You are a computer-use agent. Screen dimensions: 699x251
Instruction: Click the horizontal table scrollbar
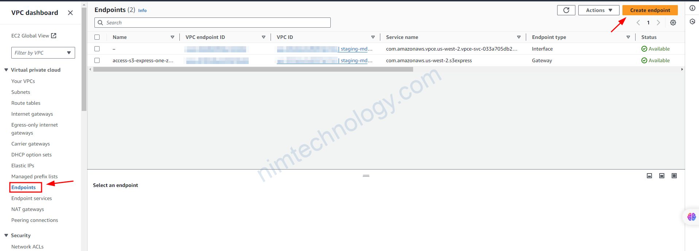253,69
